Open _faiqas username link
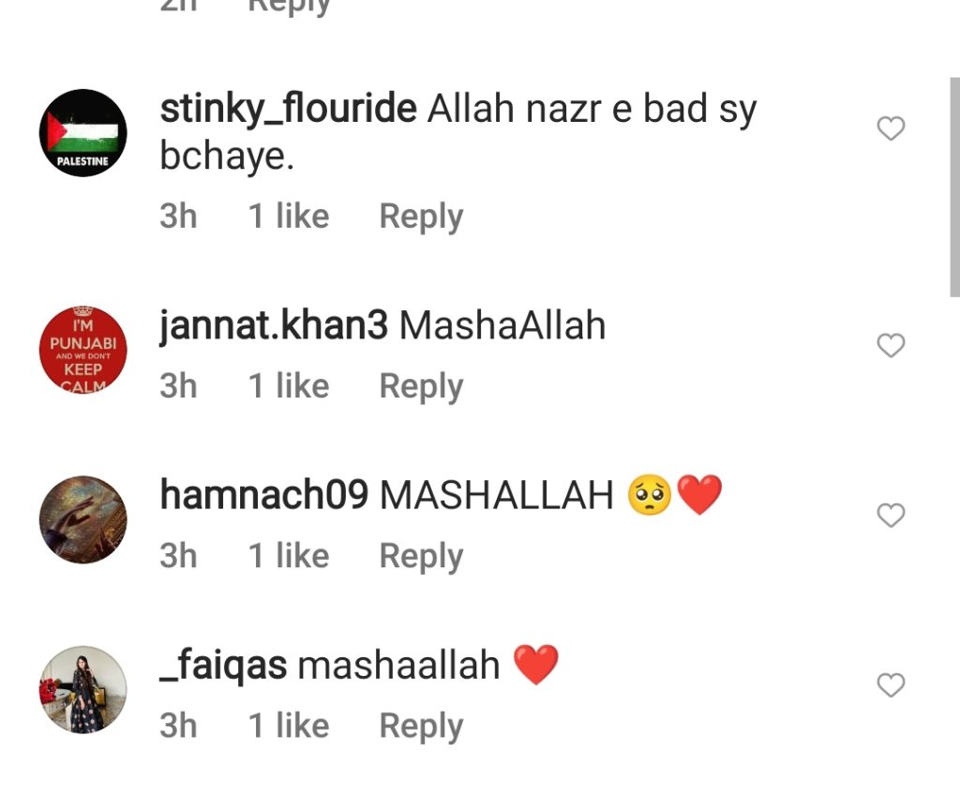This screenshot has height=796, width=960. tap(223, 666)
